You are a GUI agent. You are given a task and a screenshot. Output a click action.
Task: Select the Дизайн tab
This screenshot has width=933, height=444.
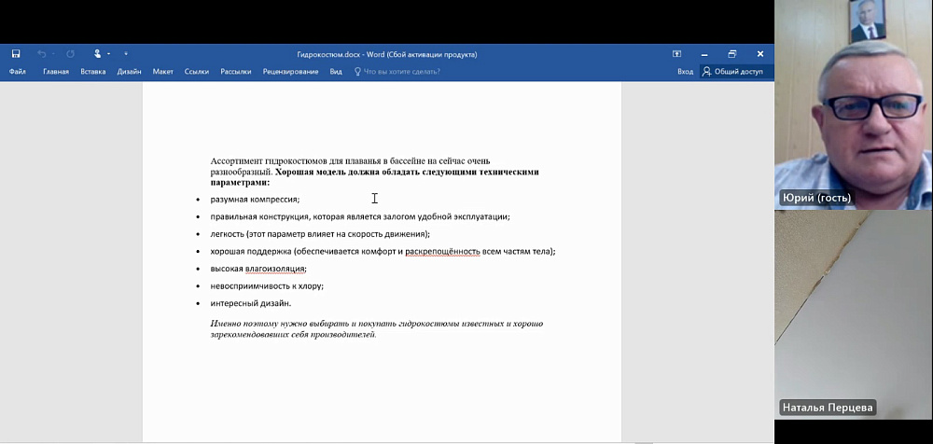click(130, 71)
